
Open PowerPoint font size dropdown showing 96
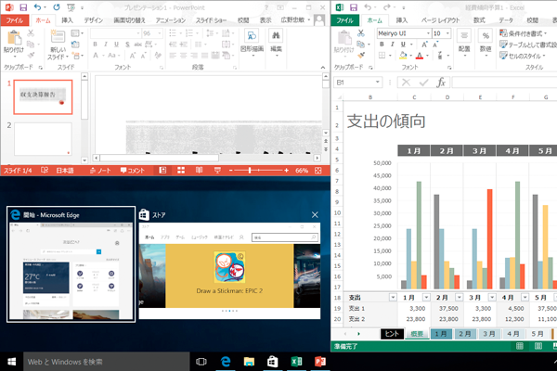(x=160, y=33)
